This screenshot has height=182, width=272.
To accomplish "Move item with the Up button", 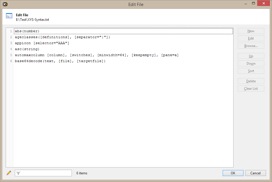I will pos(251,56).
